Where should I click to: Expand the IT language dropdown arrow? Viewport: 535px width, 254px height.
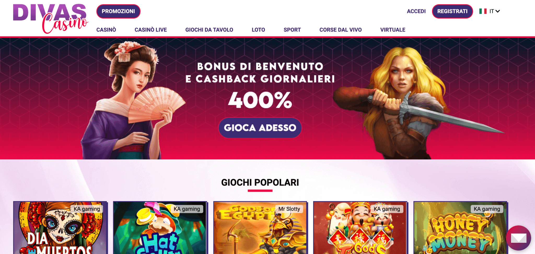click(x=498, y=11)
